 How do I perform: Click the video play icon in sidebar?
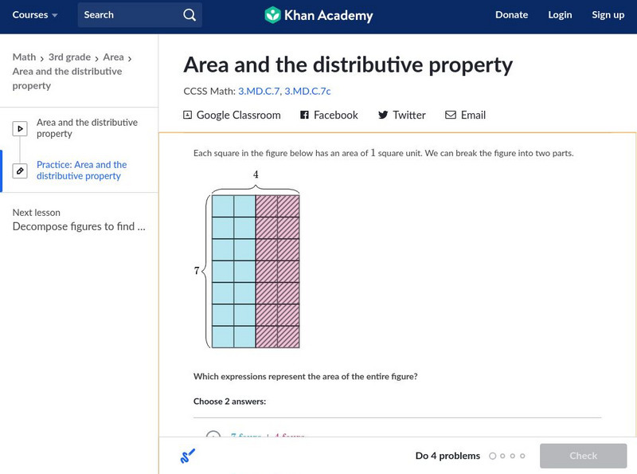coord(20,128)
